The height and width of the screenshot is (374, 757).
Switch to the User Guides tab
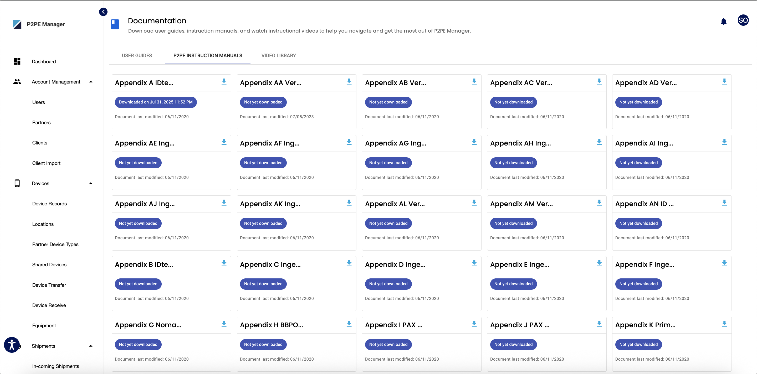coord(137,55)
